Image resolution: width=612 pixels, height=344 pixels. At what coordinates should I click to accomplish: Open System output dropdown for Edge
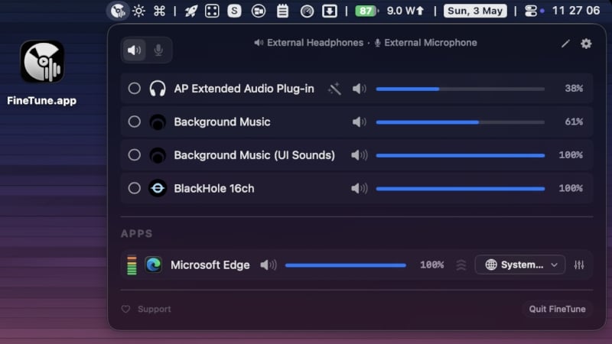(520, 264)
